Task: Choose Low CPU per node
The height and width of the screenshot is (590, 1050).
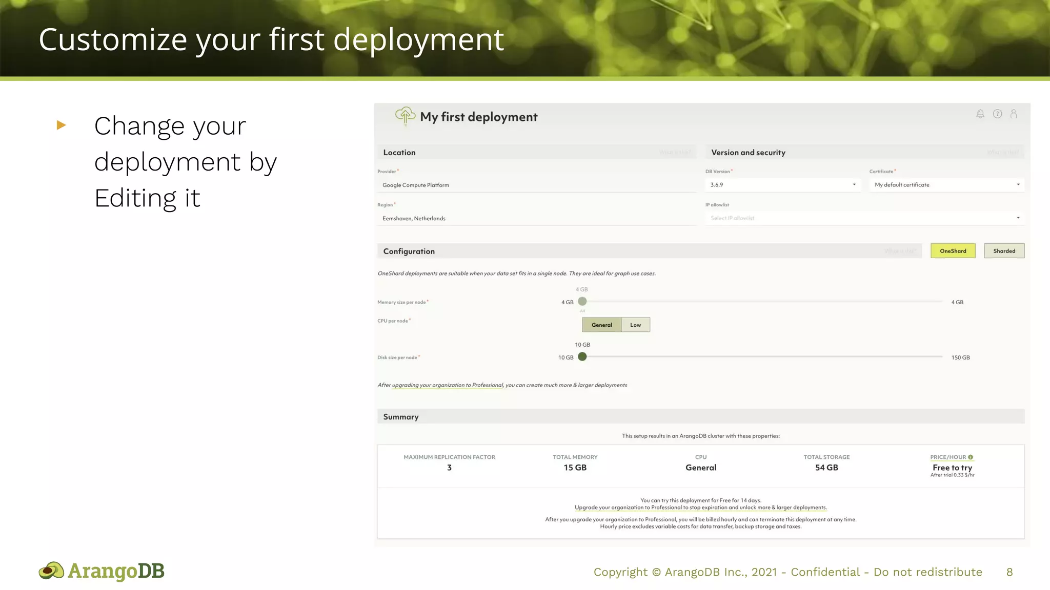Action: click(x=636, y=325)
